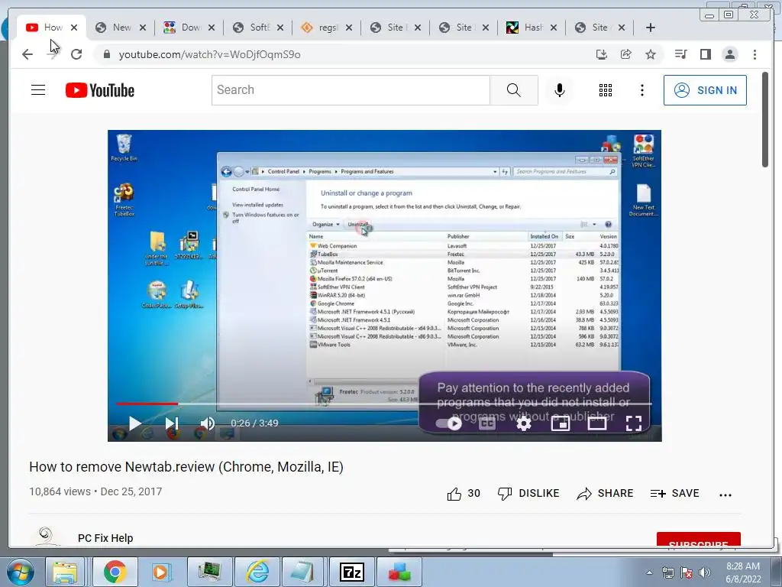The height and width of the screenshot is (587, 782).
Task: Open YouTube settings three-dot menu
Action: [x=641, y=90]
